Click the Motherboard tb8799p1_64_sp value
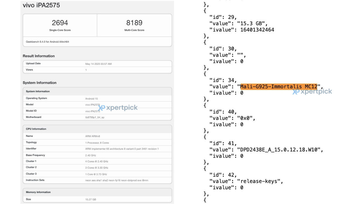360x204 pixels. click(x=95, y=117)
